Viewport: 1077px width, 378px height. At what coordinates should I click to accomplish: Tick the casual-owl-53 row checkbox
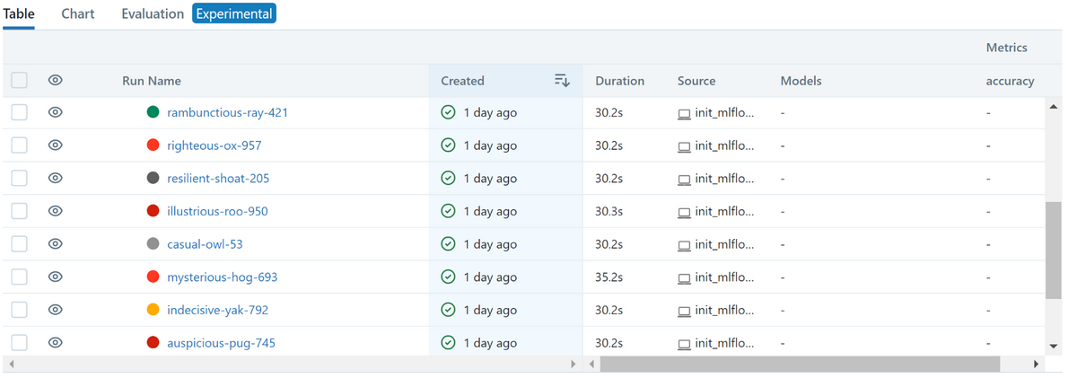pos(19,244)
